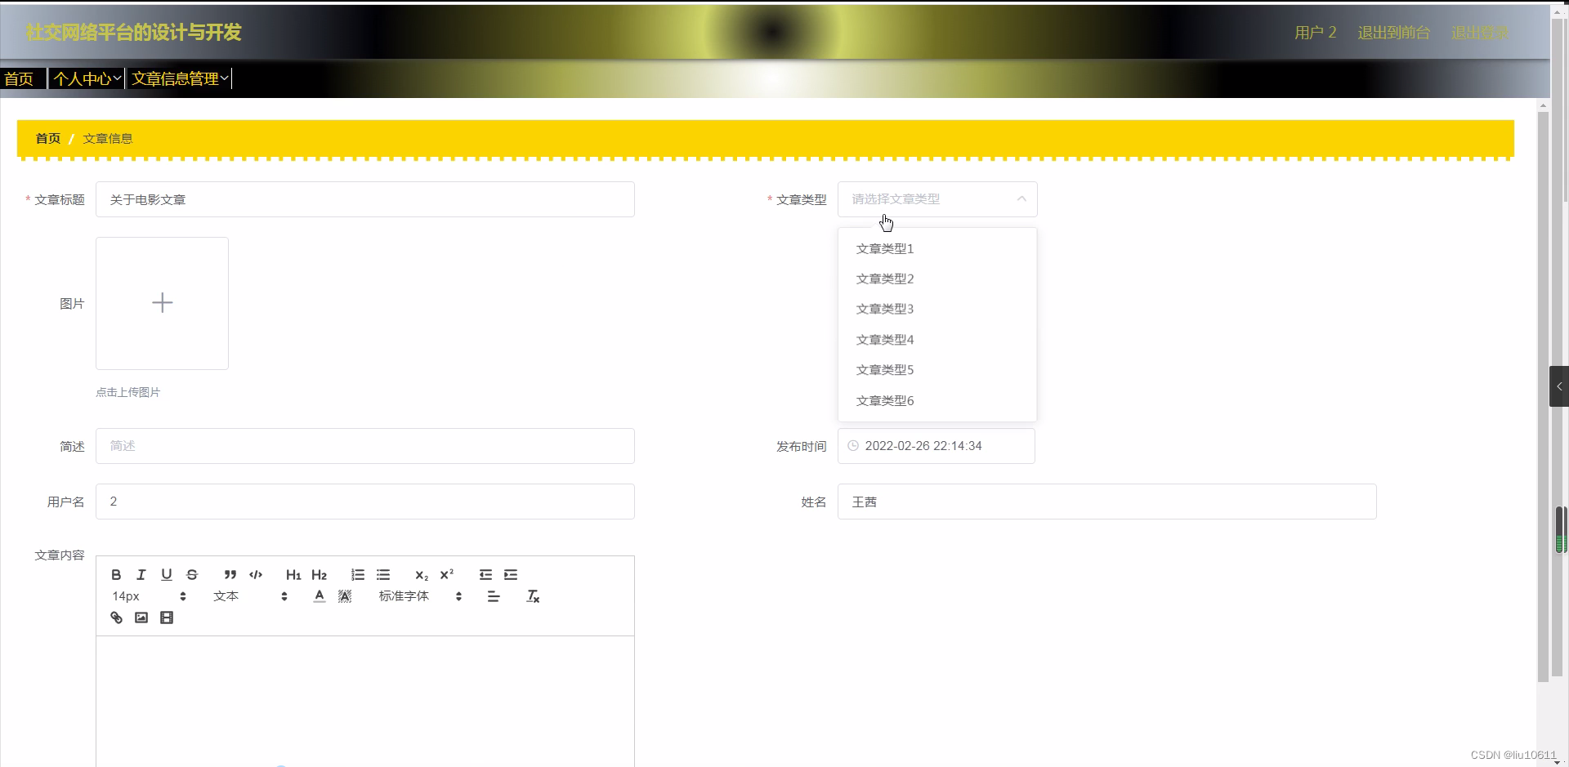This screenshot has height=767, width=1569.
Task: Toggle underline formatting
Action: tap(166, 574)
